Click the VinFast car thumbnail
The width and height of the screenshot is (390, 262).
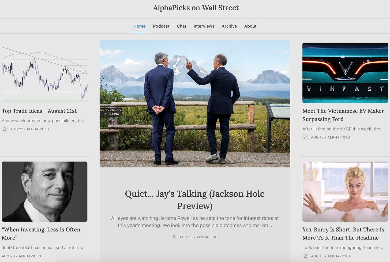tap(345, 73)
